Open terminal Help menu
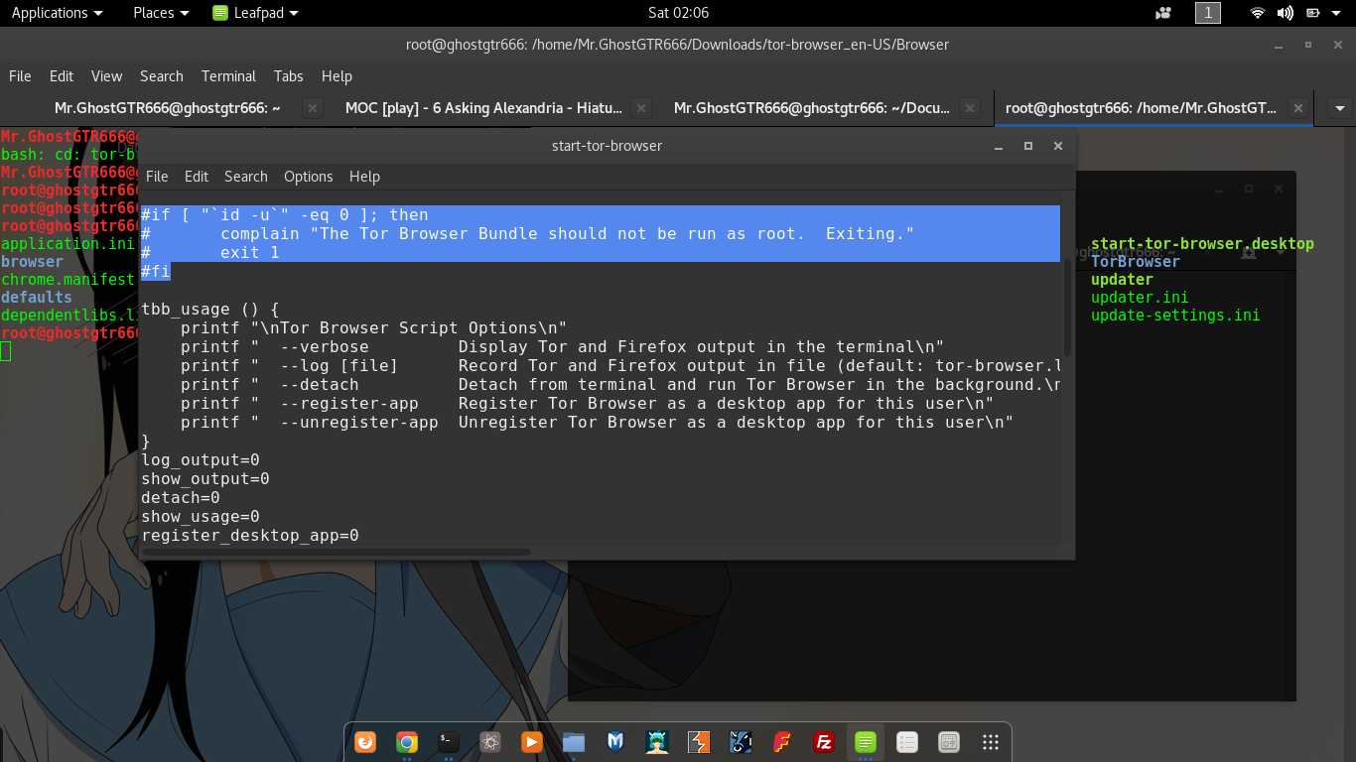Image resolution: width=1356 pixels, height=762 pixels. (x=337, y=76)
